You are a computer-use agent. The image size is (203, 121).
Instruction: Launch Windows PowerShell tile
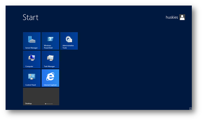tap(50, 41)
